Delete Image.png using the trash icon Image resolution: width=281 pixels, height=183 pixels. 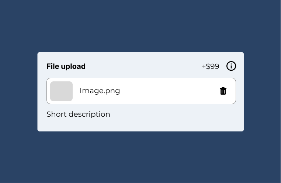[x=223, y=91]
